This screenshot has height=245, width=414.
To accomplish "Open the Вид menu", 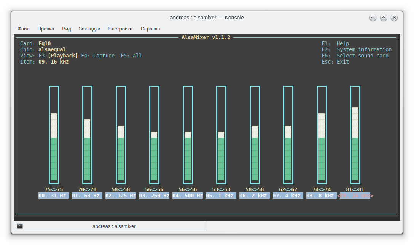I will pyautogui.click(x=67, y=29).
